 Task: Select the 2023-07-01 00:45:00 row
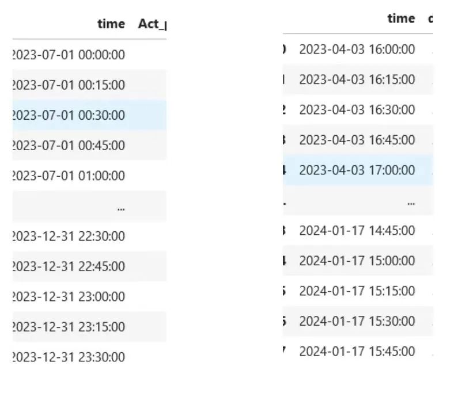tap(89, 146)
